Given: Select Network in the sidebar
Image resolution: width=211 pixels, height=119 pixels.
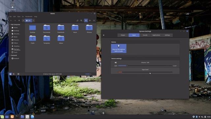Looking at the screenshot, I should [x=15, y=59].
